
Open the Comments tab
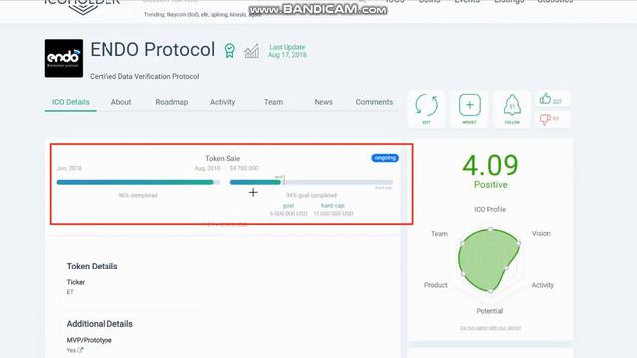374,102
